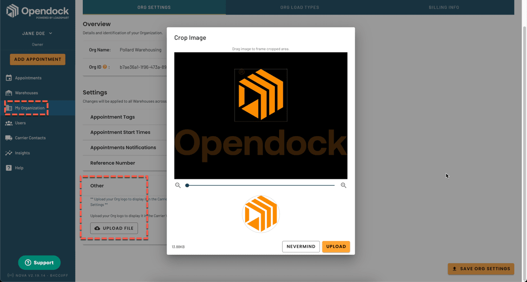Click the green Support button
Screen dimensions: 527x282
coord(40,263)
